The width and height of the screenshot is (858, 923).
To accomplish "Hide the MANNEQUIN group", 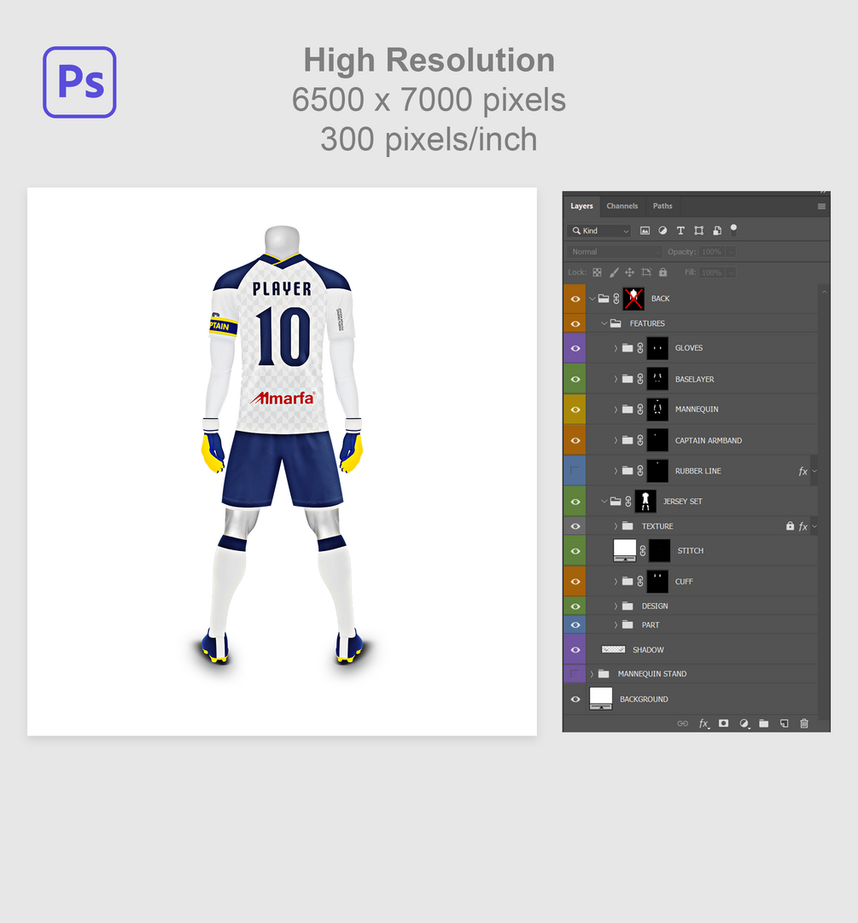I will (x=575, y=409).
